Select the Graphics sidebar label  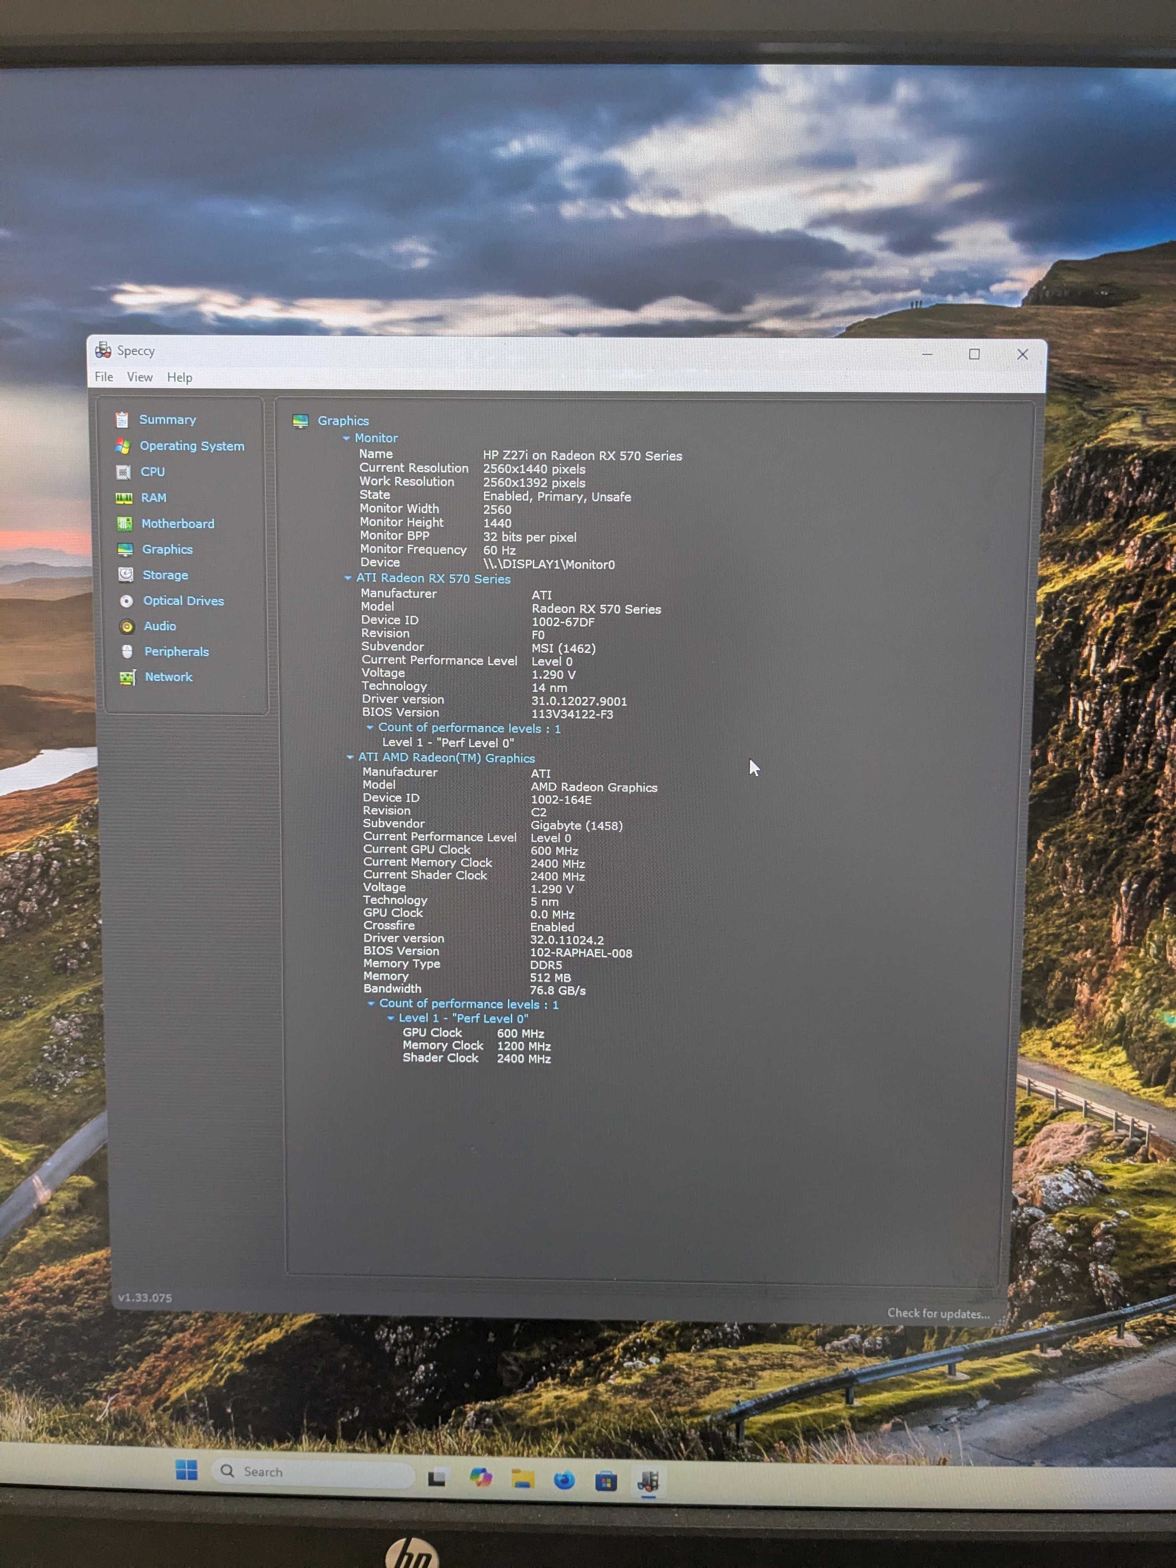point(167,549)
